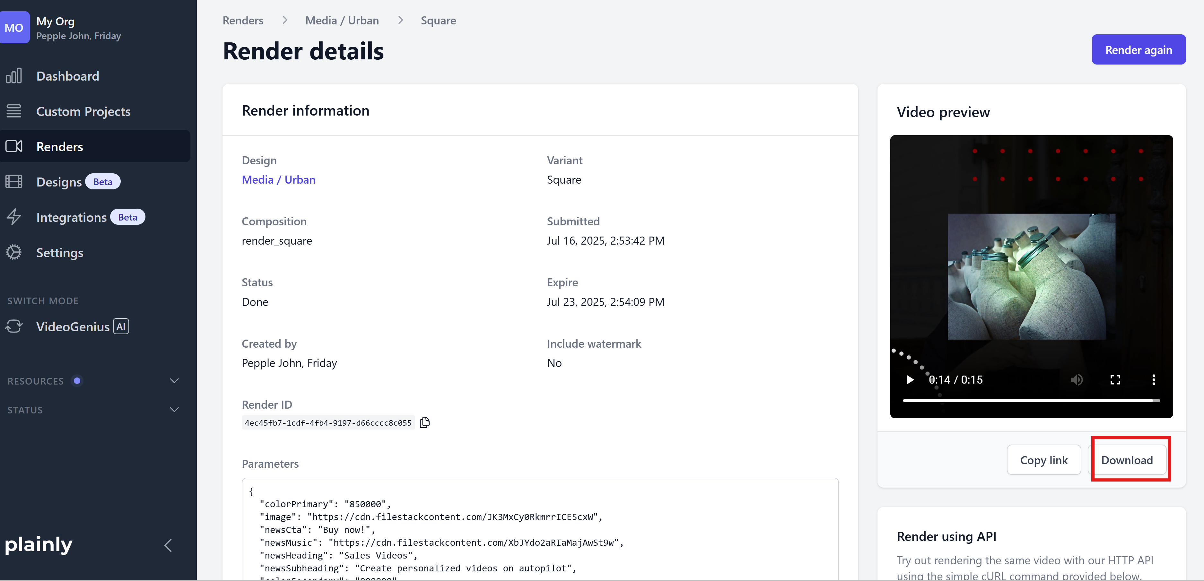Switch to VideoGenius AI mode
1204x581 pixels.
[73, 326]
